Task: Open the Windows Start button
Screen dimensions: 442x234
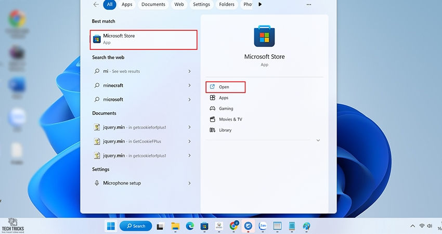Action: pos(111,226)
